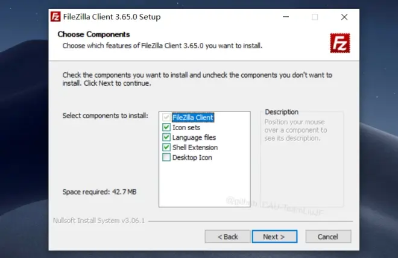This screenshot has width=398, height=258.
Task: Select the Icon sets component label
Action: coord(186,127)
